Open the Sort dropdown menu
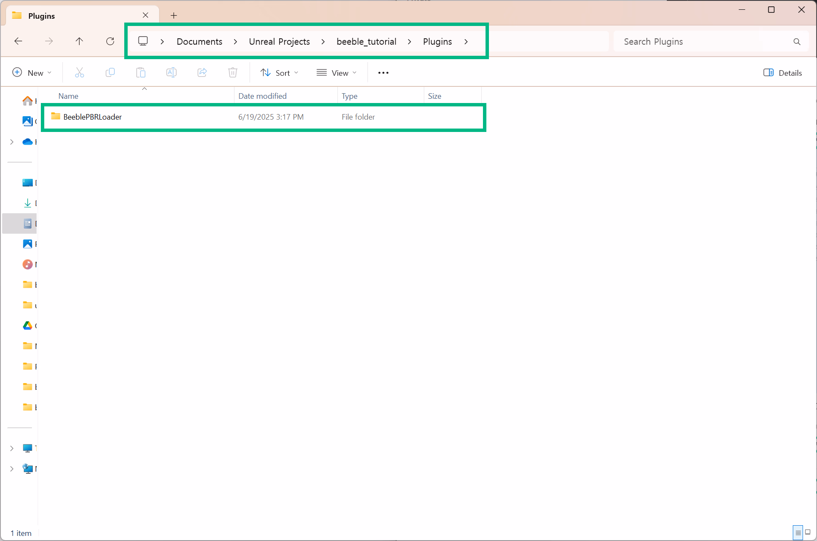817x541 pixels. pyautogui.click(x=280, y=73)
